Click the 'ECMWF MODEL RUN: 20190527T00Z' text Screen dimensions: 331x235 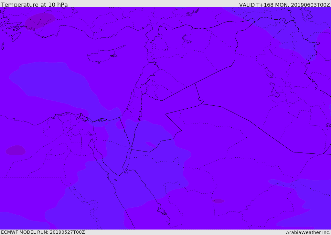(43, 232)
